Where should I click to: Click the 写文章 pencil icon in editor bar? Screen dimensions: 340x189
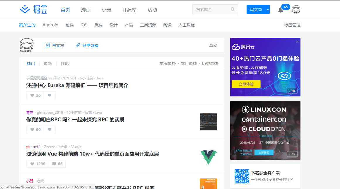click(x=48, y=45)
